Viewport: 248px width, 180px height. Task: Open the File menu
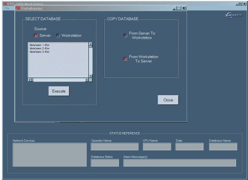(x=7, y=8)
